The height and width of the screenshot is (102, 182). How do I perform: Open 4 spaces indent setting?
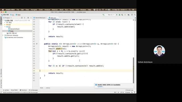(128, 92)
